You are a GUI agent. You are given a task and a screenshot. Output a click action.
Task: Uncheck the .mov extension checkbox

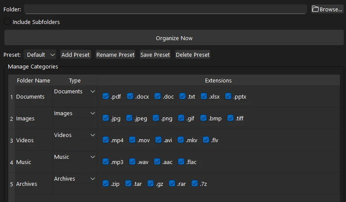(132, 140)
